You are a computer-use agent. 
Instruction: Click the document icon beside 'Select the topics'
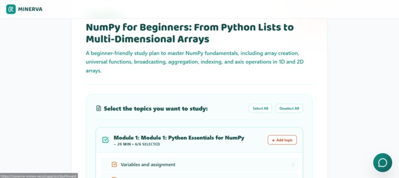pos(99,109)
